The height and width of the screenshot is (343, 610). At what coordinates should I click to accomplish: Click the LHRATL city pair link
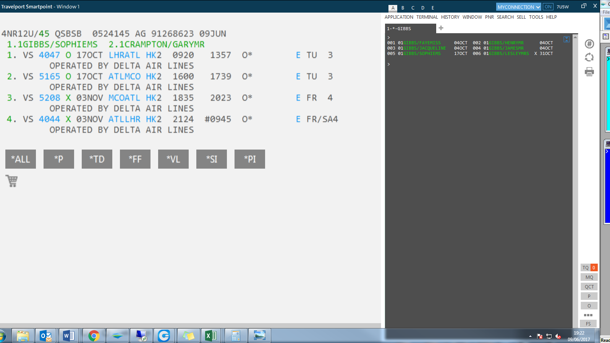[125, 55]
